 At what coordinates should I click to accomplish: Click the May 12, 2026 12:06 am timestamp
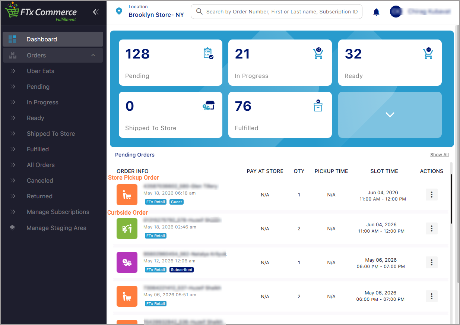(x=169, y=261)
